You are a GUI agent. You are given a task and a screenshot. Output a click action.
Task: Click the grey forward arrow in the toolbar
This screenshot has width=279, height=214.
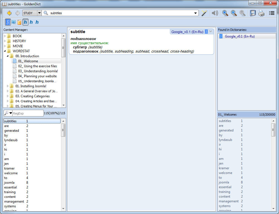point(18,13)
